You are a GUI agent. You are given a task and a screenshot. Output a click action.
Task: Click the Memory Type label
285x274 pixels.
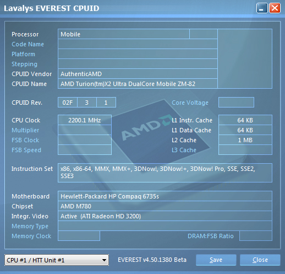[30, 226]
